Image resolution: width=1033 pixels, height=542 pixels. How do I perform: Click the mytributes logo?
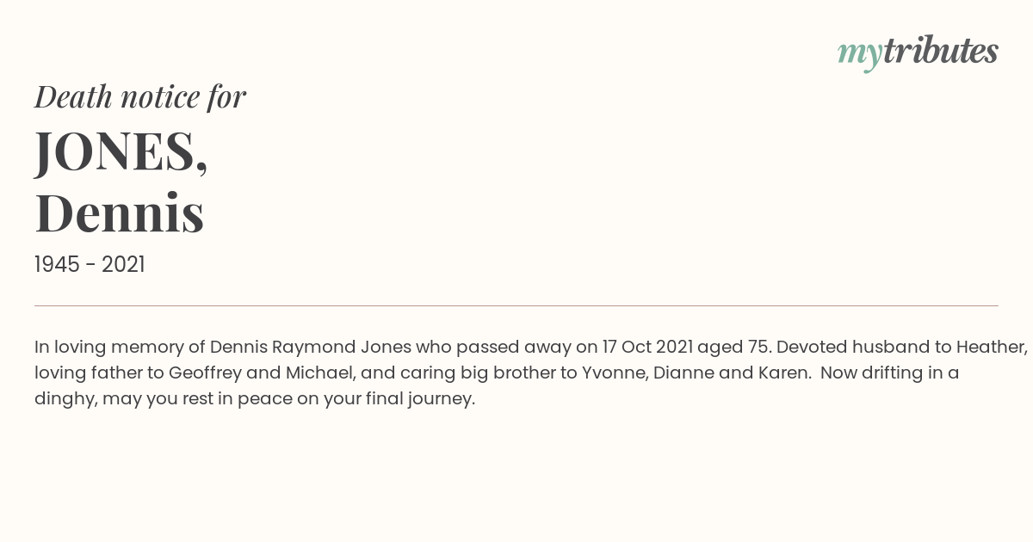(917, 52)
